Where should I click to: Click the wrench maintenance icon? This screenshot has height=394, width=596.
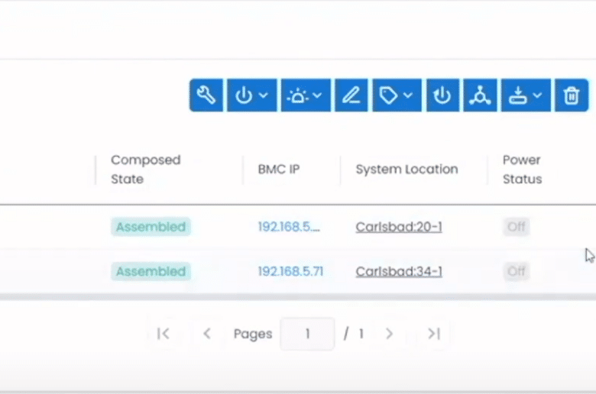pyautogui.click(x=206, y=95)
